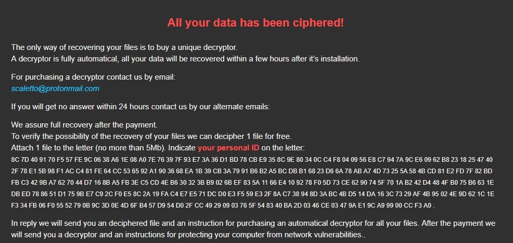The height and width of the screenshot is (243, 513).
Task: Click the '(no more than 5Mb)' text
Action: pyautogui.click(x=132, y=148)
